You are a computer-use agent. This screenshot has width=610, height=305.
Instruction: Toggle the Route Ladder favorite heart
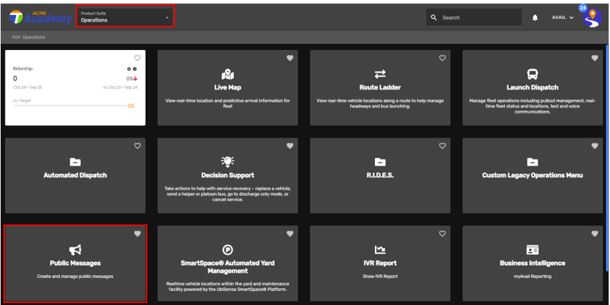[x=442, y=58]
